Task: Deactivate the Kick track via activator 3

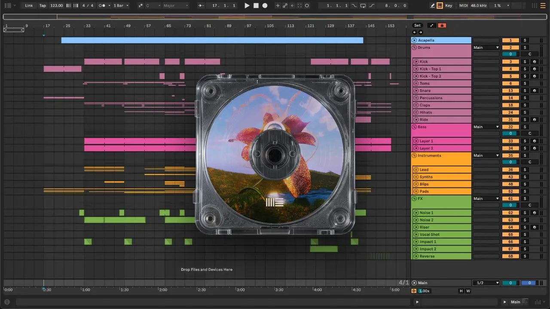Action: (510, 62)
